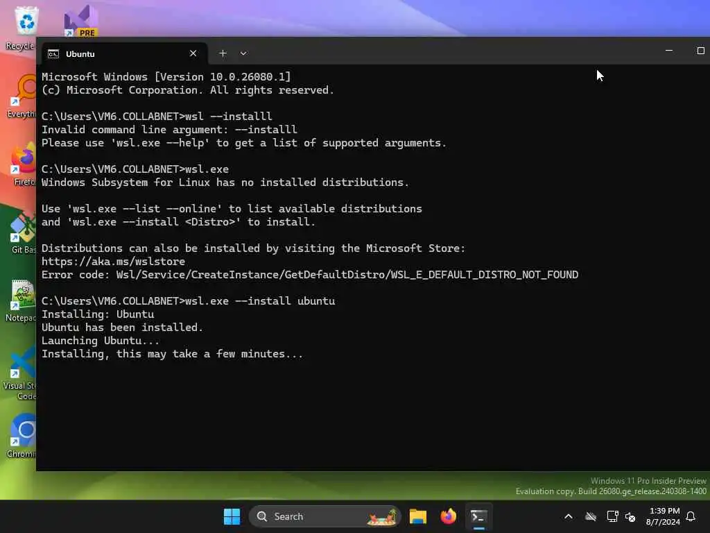The image size is (710, 533).
Task: Click the 'Ubuntu has been installed.' line
Action: click(x=122, y=328)
